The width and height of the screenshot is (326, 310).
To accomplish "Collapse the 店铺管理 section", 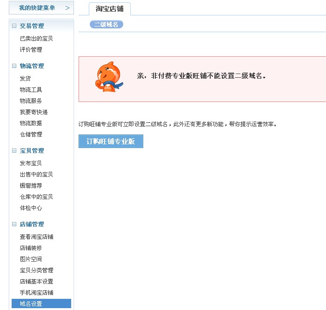I will tap(14, 224).
